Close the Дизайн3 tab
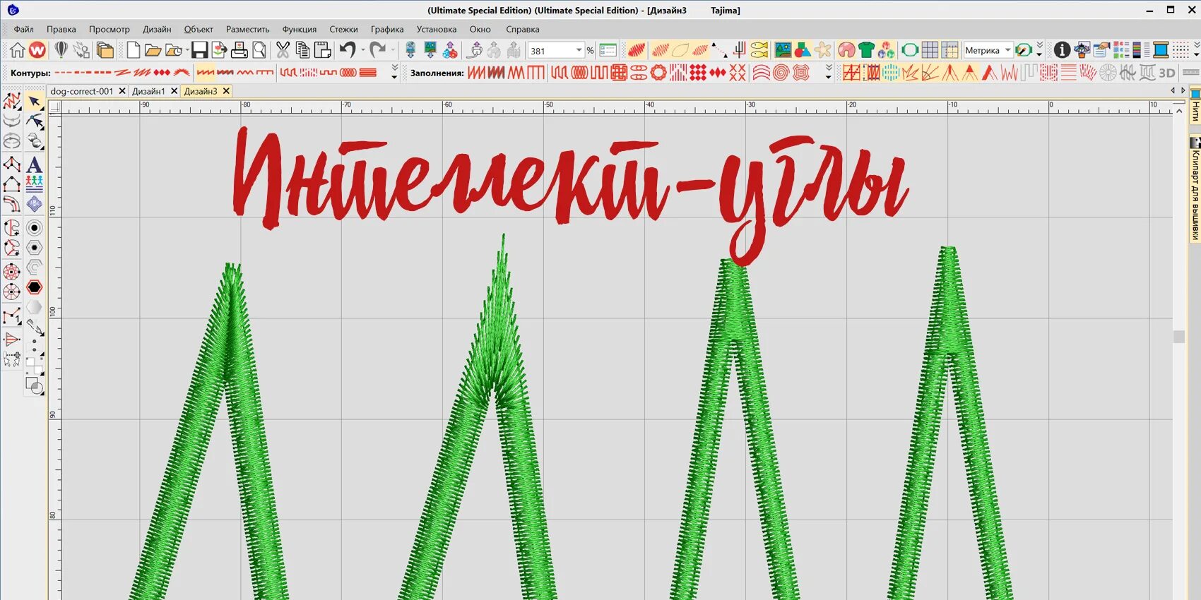This screenshot has height=600, width=1201. coord(226,91)
